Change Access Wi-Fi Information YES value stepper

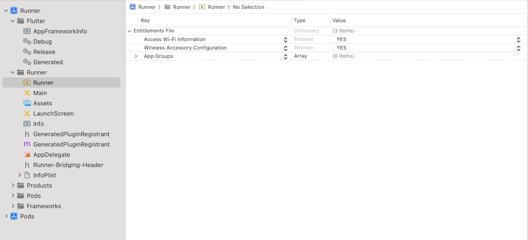click(519, 39)
